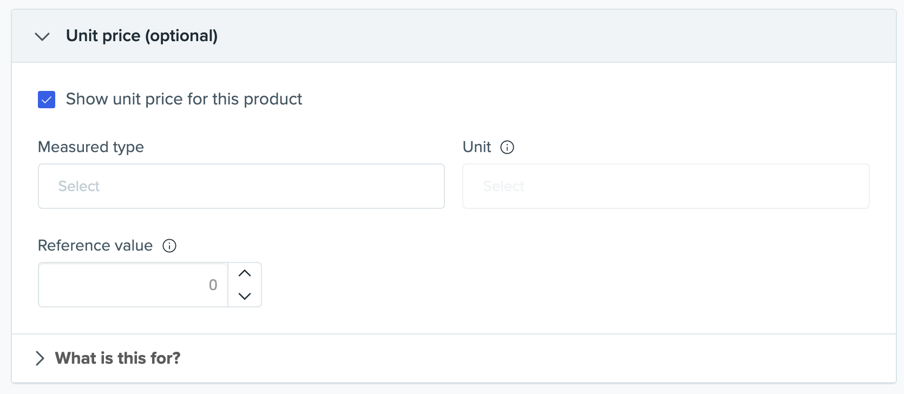Uncheck 'Show unit price for this product'
This screenshot has height=394, width=904.
[47, 100]
